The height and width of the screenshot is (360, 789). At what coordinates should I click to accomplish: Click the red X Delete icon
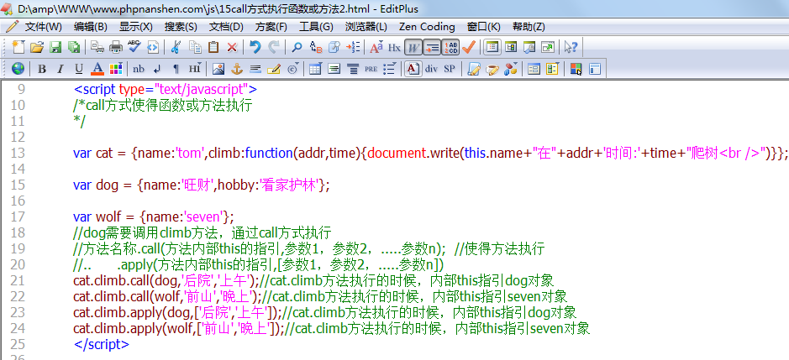pyautogui.click(x=232, y=47)
